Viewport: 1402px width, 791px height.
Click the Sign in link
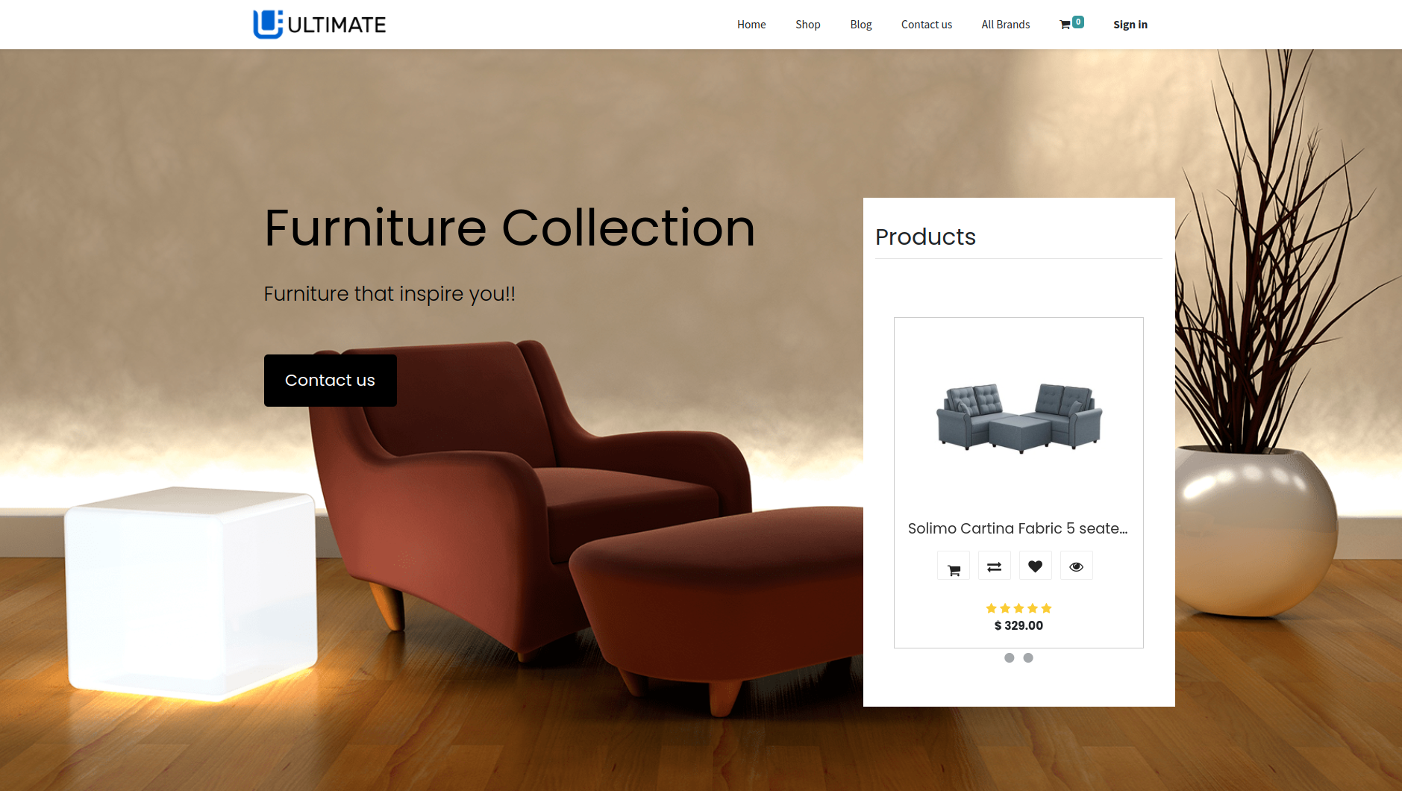(1130, 25)
